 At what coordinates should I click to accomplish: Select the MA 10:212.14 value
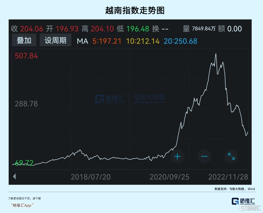(143, 41)
